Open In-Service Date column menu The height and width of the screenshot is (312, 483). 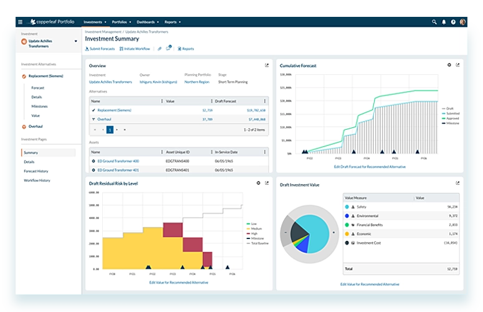[x=265, y=152]
